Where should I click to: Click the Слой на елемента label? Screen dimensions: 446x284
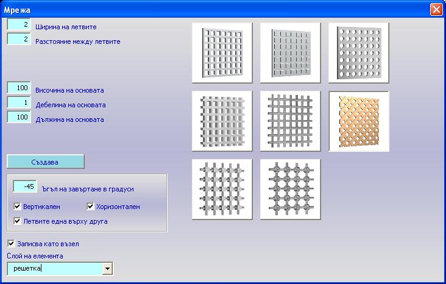tap(35, 256)
